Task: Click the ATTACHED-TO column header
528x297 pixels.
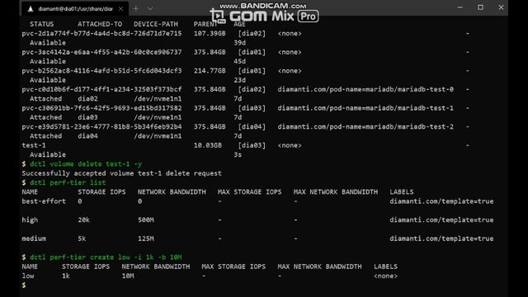Action: [100, 24]
